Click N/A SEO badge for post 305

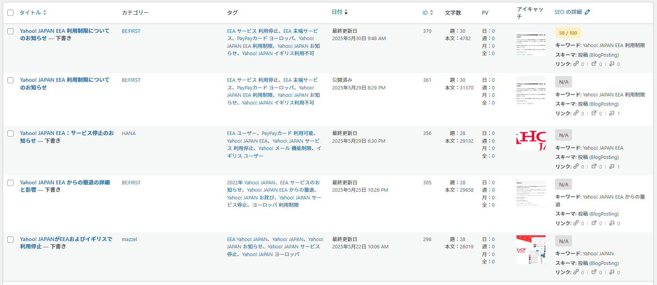click(x=564, y=184)
